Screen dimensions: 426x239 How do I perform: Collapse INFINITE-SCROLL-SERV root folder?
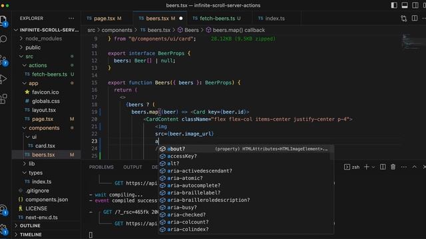[46, 30]
